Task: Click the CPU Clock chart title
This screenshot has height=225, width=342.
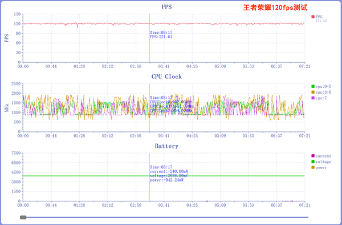Action: [x=166, y=77]
